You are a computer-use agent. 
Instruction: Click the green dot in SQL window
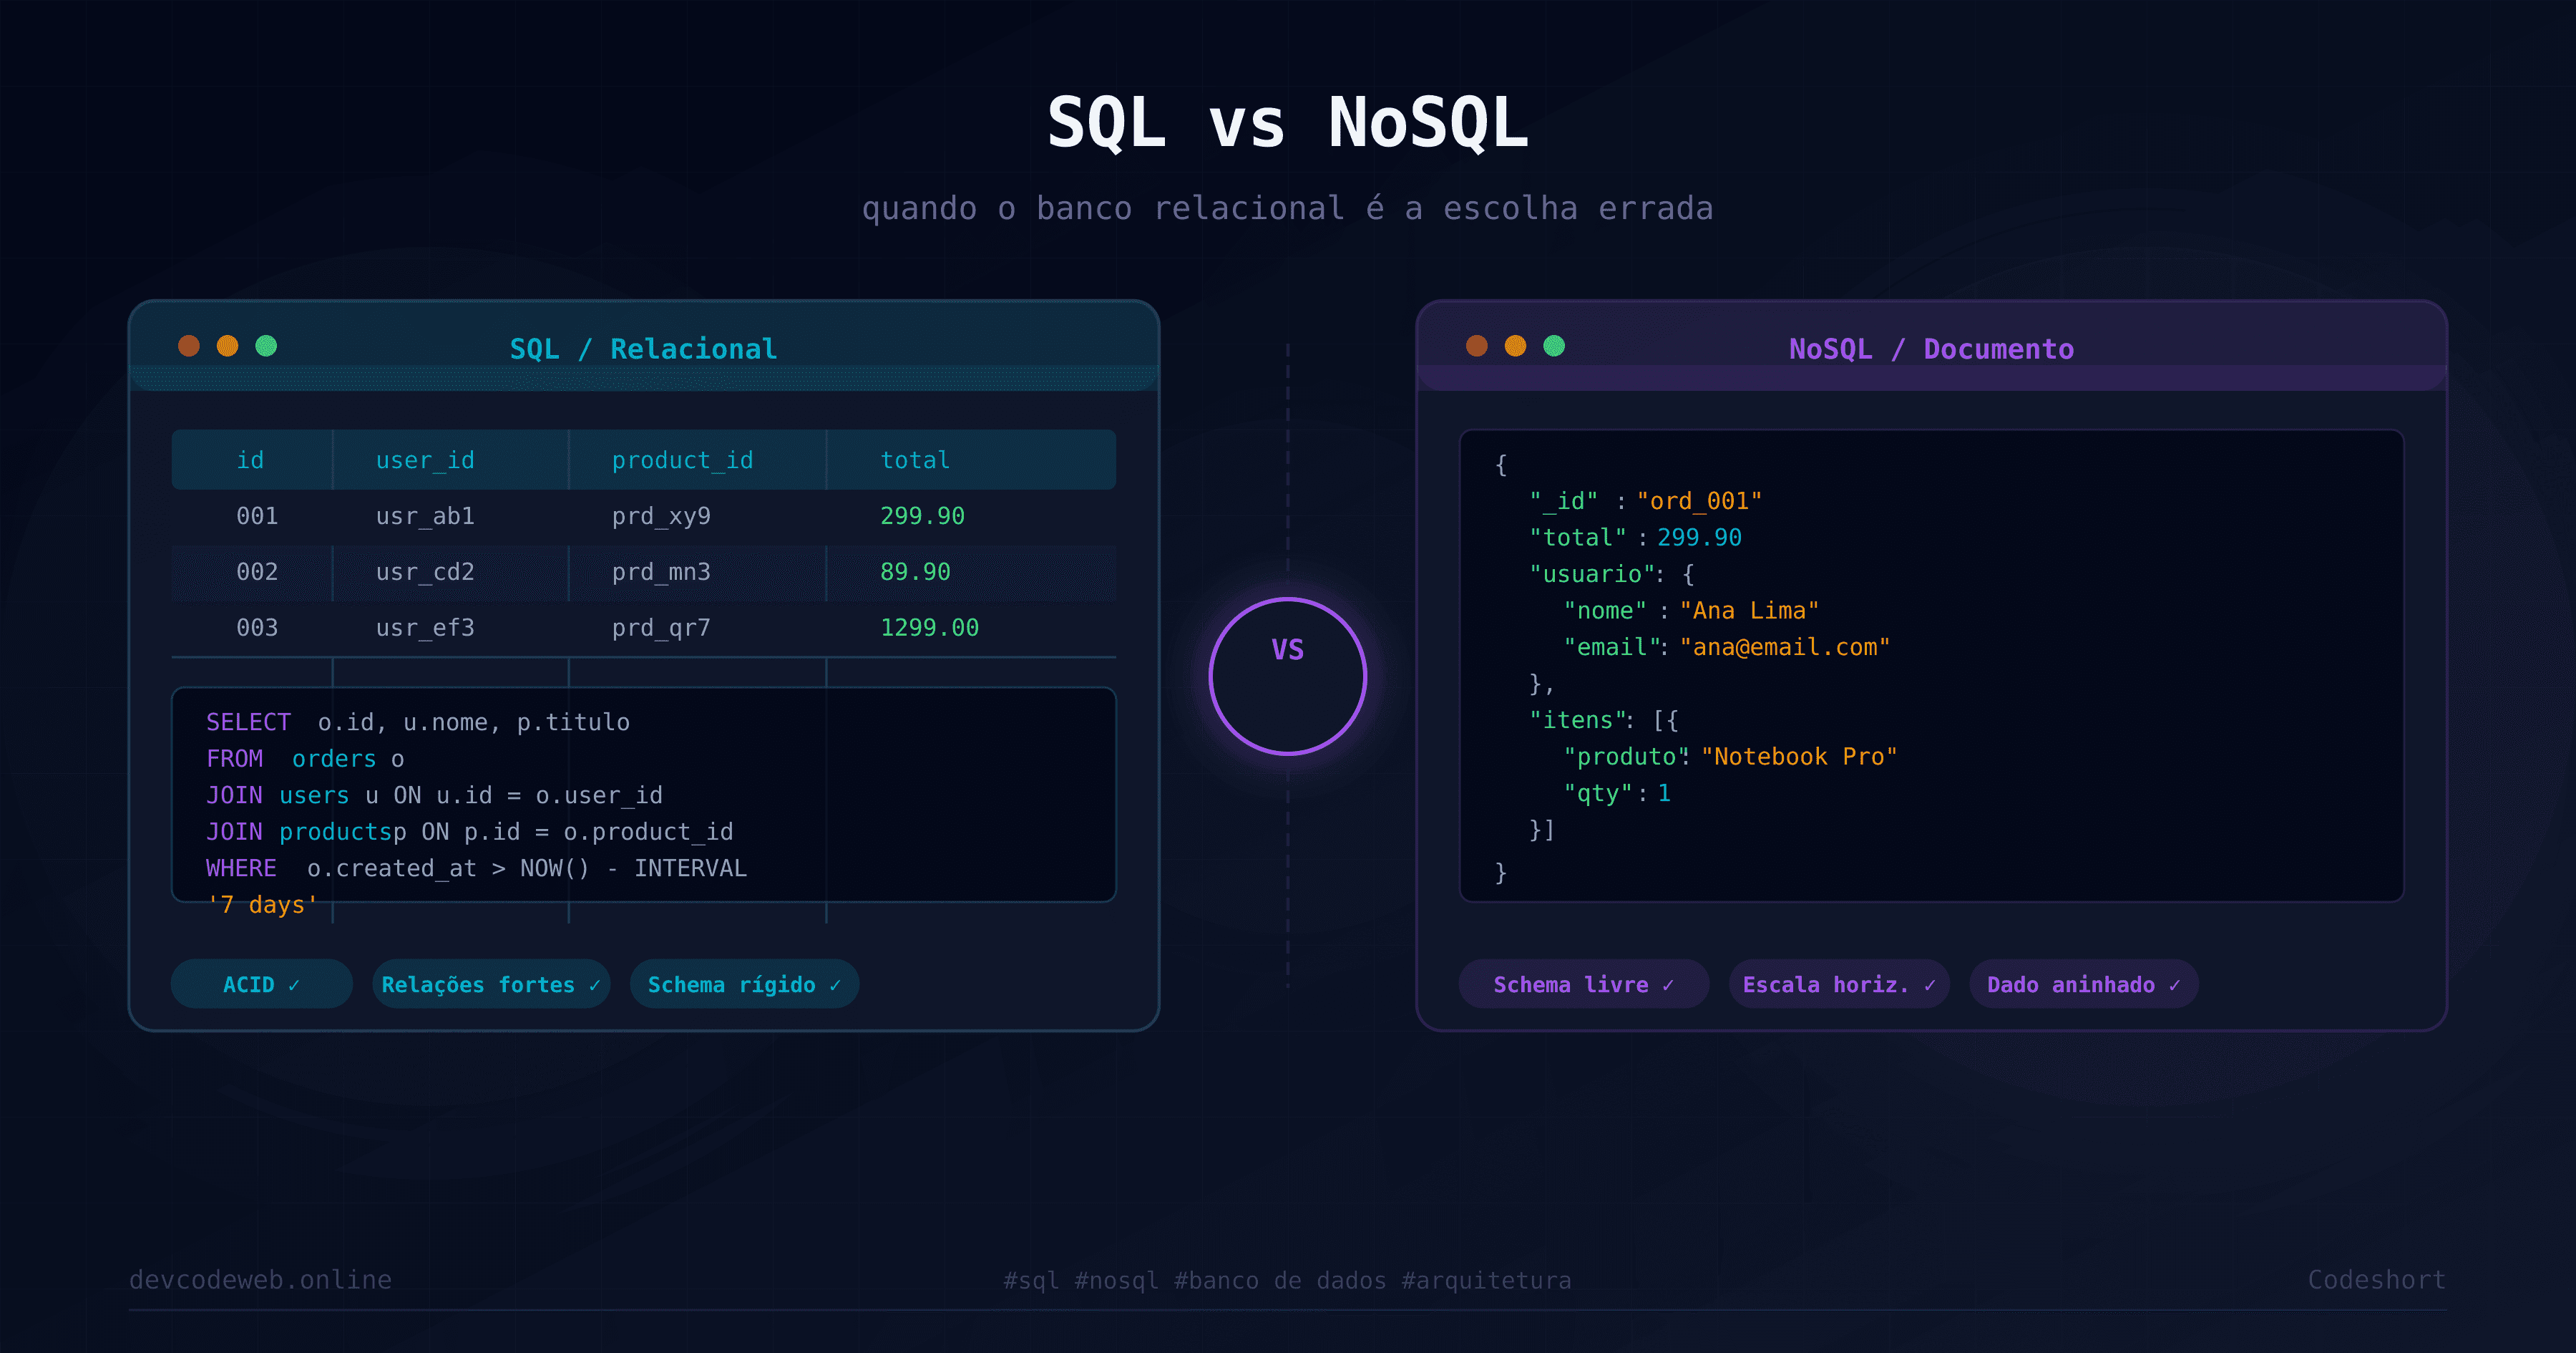pos(266,346)
